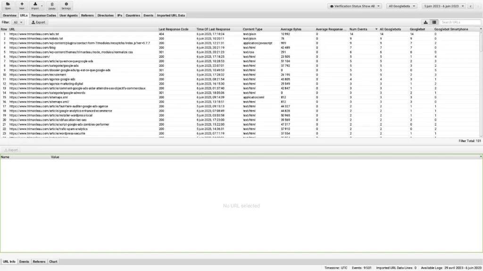This screenshot has width=483, height=271.
Task: Open column chooser plus icon on URL table
Action: point(481,29)
